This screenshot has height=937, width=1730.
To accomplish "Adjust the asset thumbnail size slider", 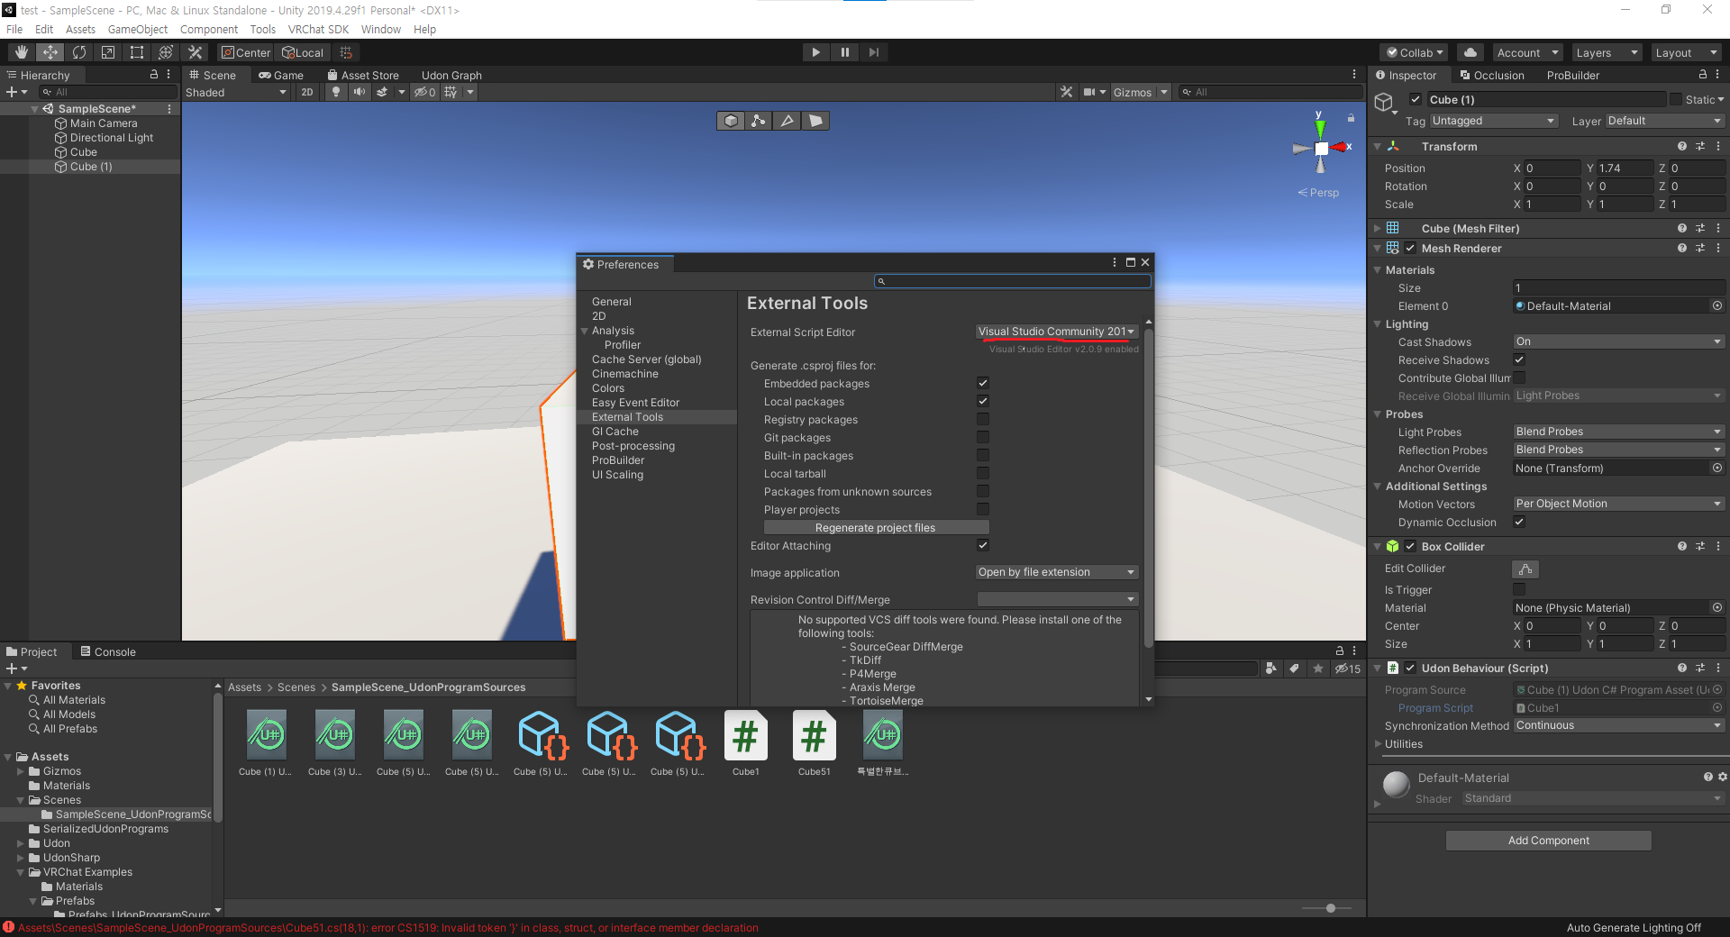I will [x=1330, y=908].
